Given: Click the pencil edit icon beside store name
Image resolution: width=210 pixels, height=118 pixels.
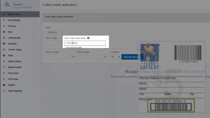Looking at the screenshot, I should (30, 7).
